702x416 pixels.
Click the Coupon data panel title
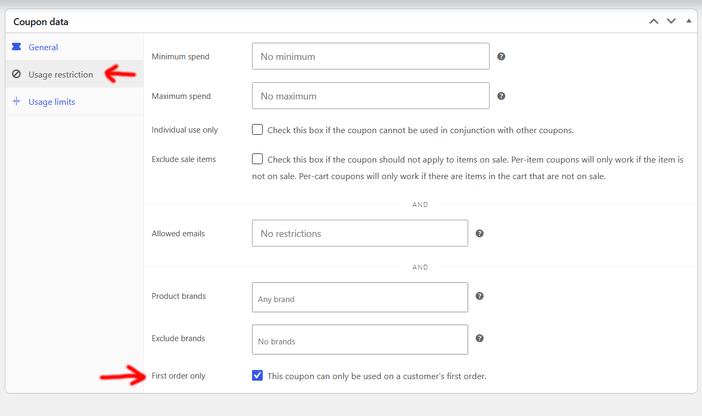tap(41, 22)
